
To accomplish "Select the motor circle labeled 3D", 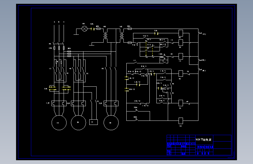I will (x=111, y=123).
